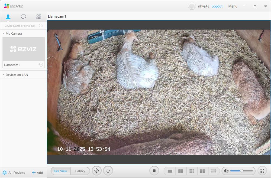Maximize the EZVIZ window

click(x=255, y=6)
